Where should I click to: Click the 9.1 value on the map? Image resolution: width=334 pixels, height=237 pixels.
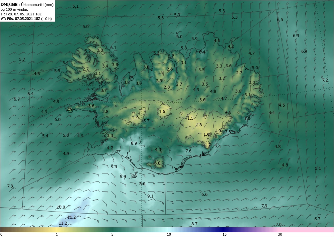[x=150, y=196]
